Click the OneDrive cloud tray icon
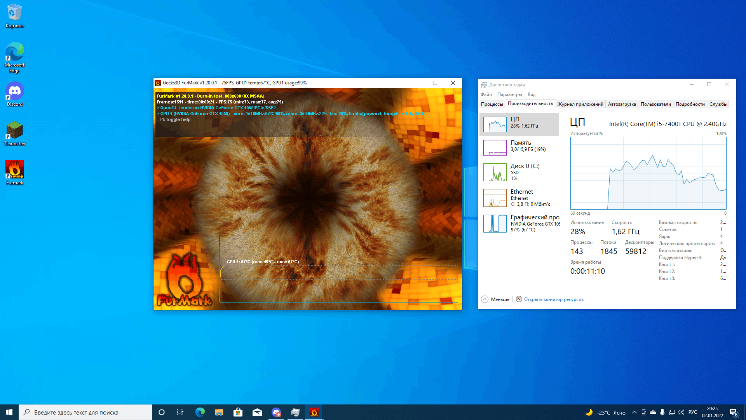This screenshot has width=746, height=420. (653, 412)
